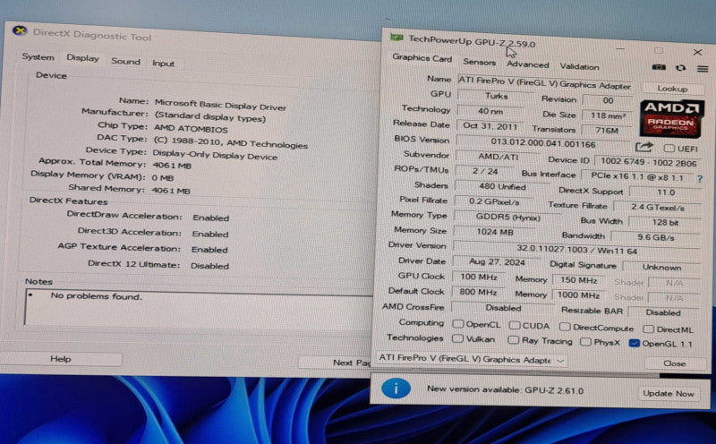
Task: Select Display tab in DirectX Diagnostic Tool
Action: 82,58
